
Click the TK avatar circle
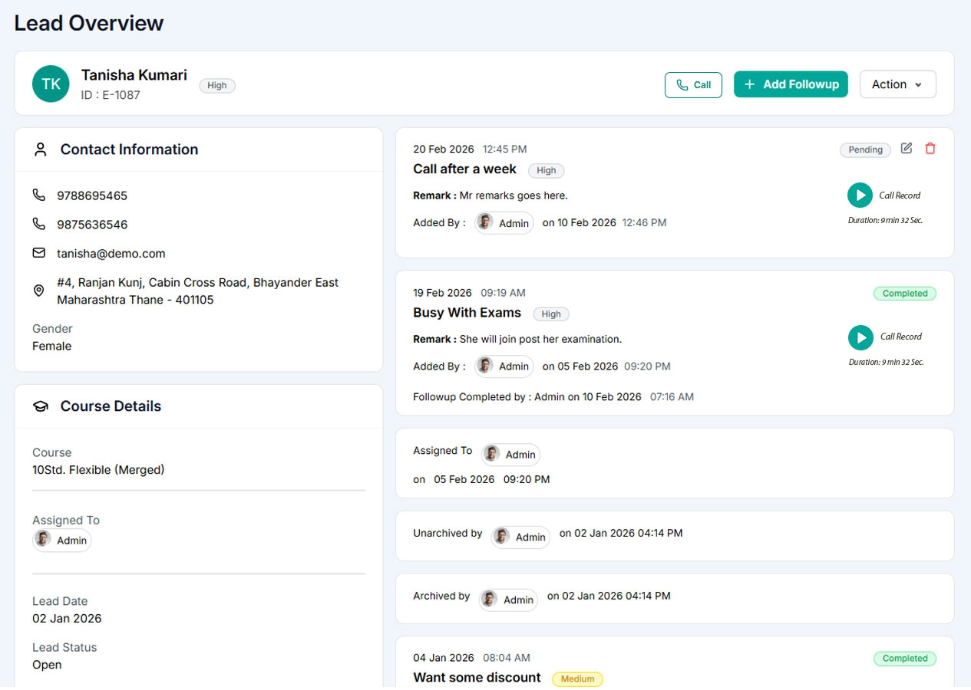pos(51,84)
